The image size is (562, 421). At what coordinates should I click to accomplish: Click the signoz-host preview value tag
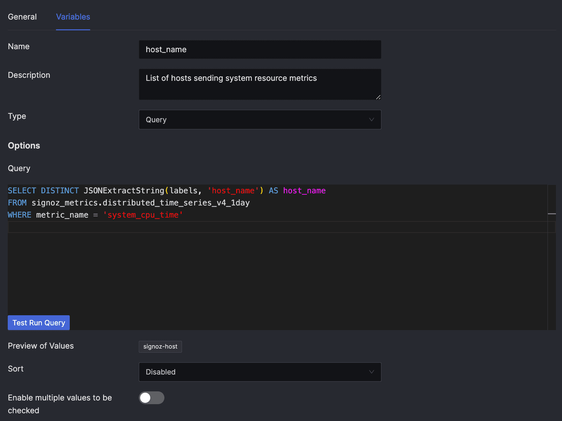[160, 347]
